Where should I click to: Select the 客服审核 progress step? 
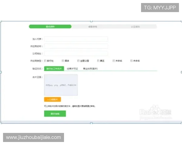tap(93, 27)
